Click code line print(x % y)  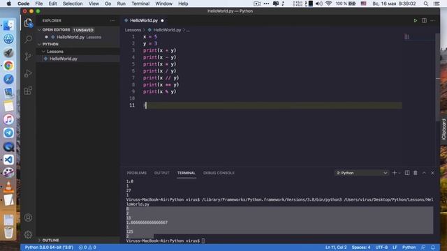(x=160, y=91)
